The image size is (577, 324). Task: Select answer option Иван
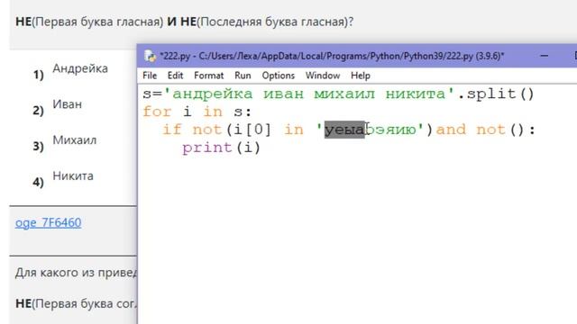click(x=68, y=104)
